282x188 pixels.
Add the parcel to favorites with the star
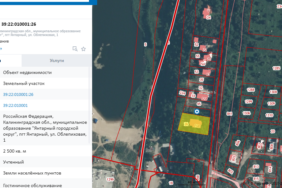click(x=83, y=49)
